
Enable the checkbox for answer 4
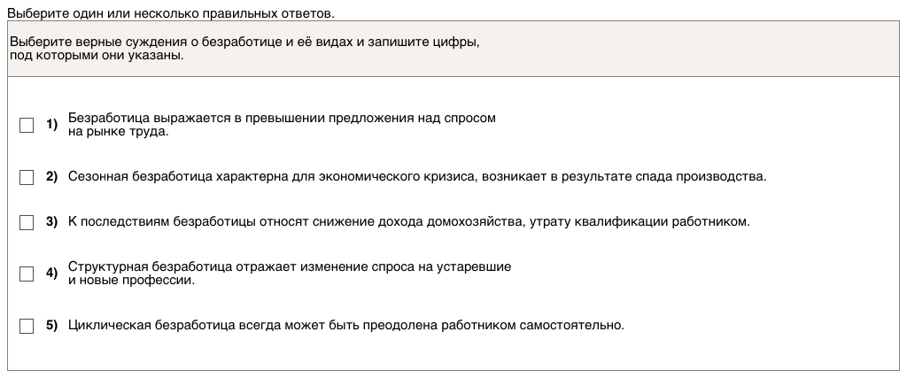coord(27,274)
